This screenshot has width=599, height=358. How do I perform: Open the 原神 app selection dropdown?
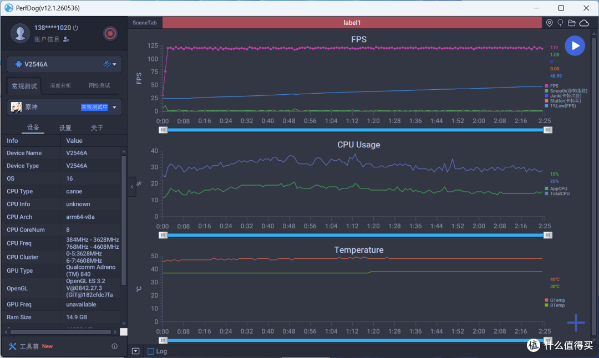coord(114,108)
